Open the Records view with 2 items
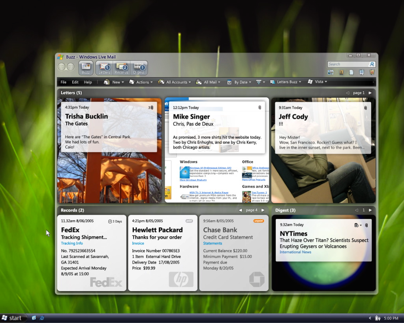The height and width of the screenshot is (323, 404). click(x=122, y=68)
